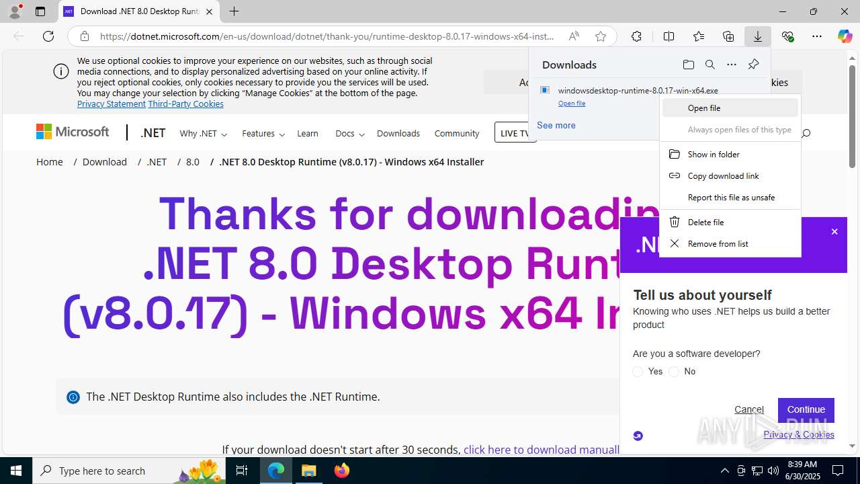Screen dimensions: 860x484
Task: Open More options in Downloads panel
Action: (x=732, y=65)
